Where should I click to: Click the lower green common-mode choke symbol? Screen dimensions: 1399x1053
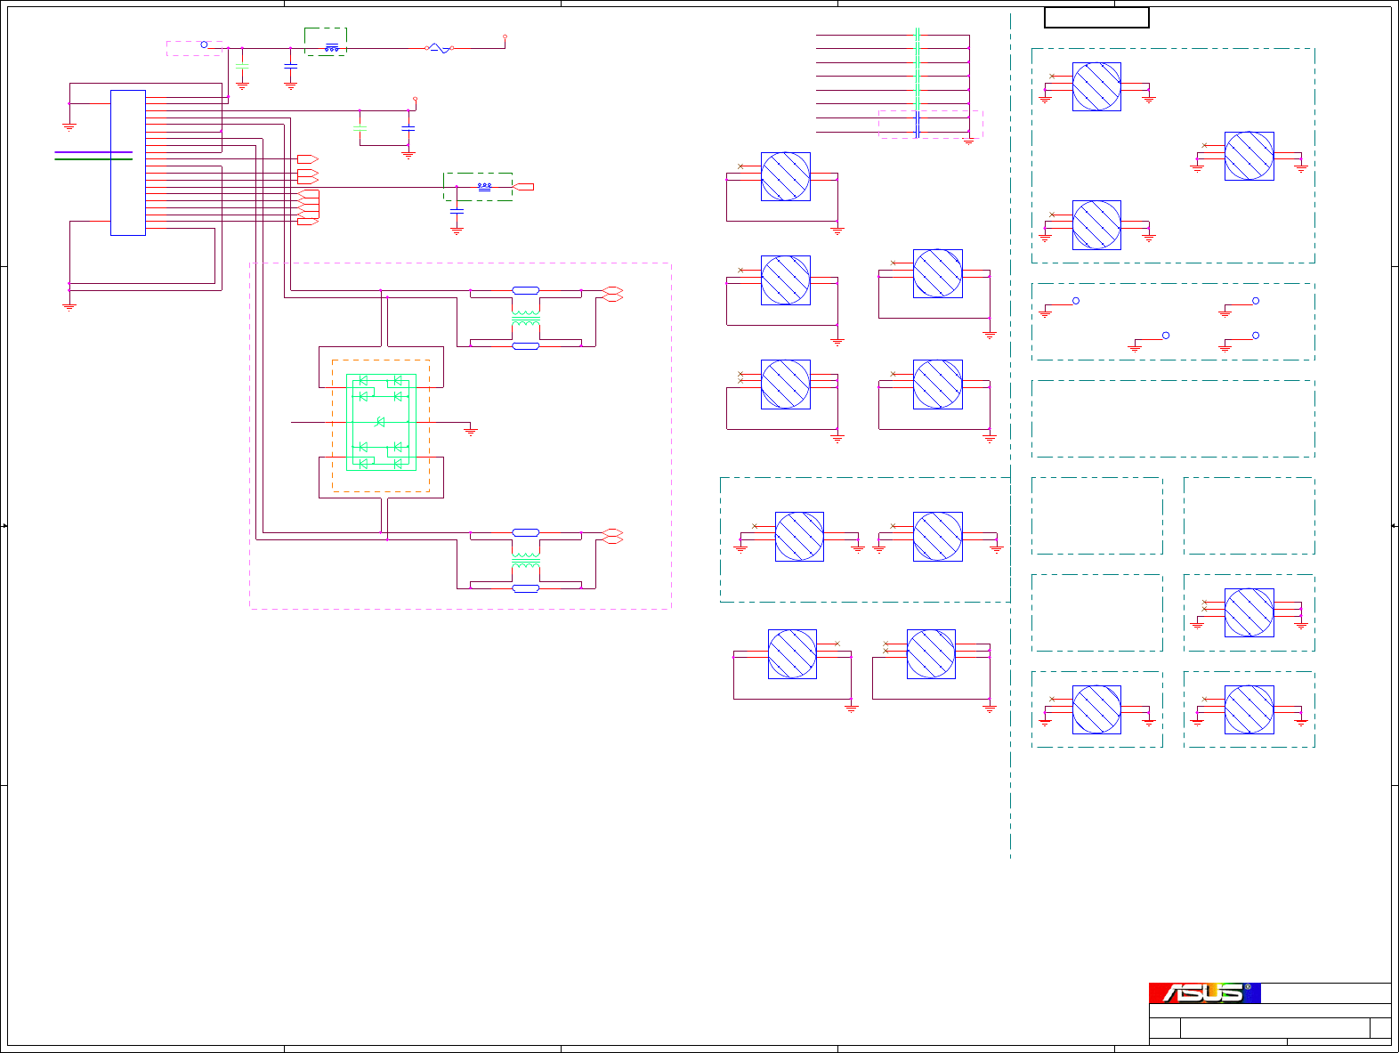tap(526, 561)
